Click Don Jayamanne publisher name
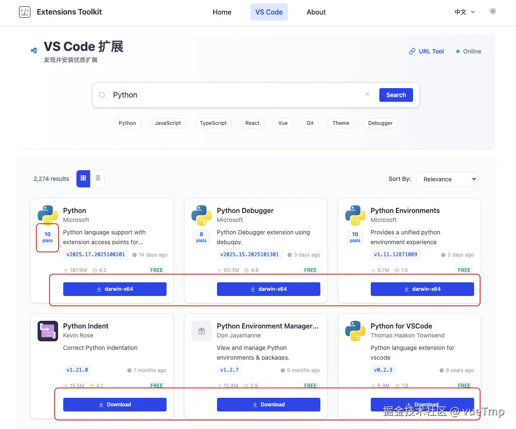 pyautogui.click(x=239, y=336)
